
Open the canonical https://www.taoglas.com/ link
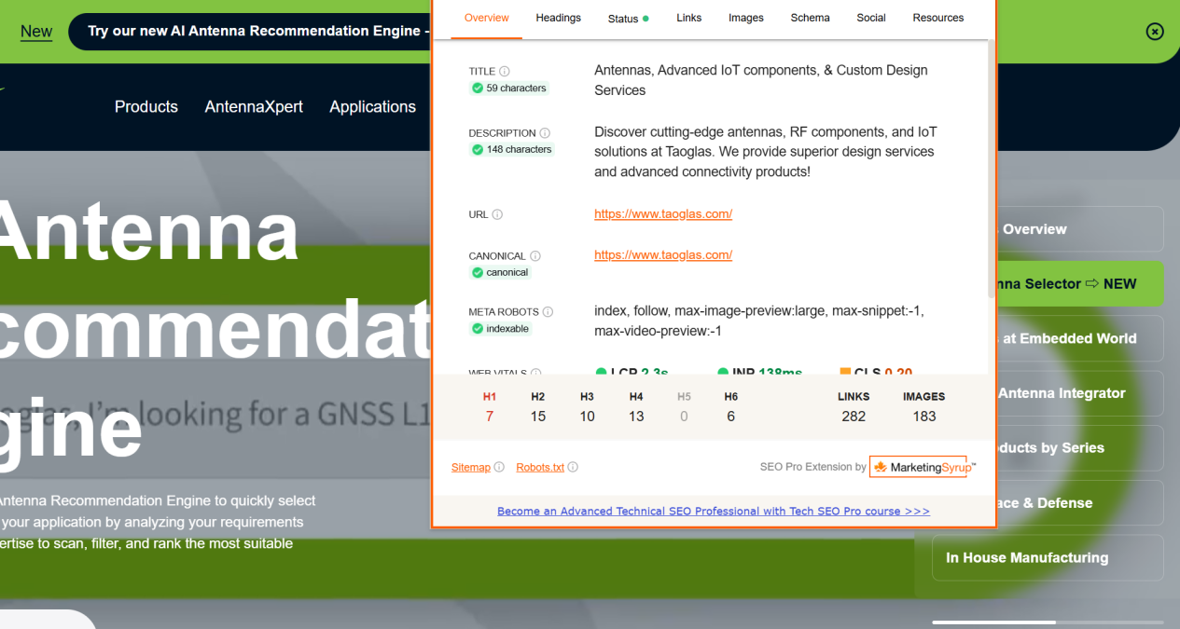point(663,254)
